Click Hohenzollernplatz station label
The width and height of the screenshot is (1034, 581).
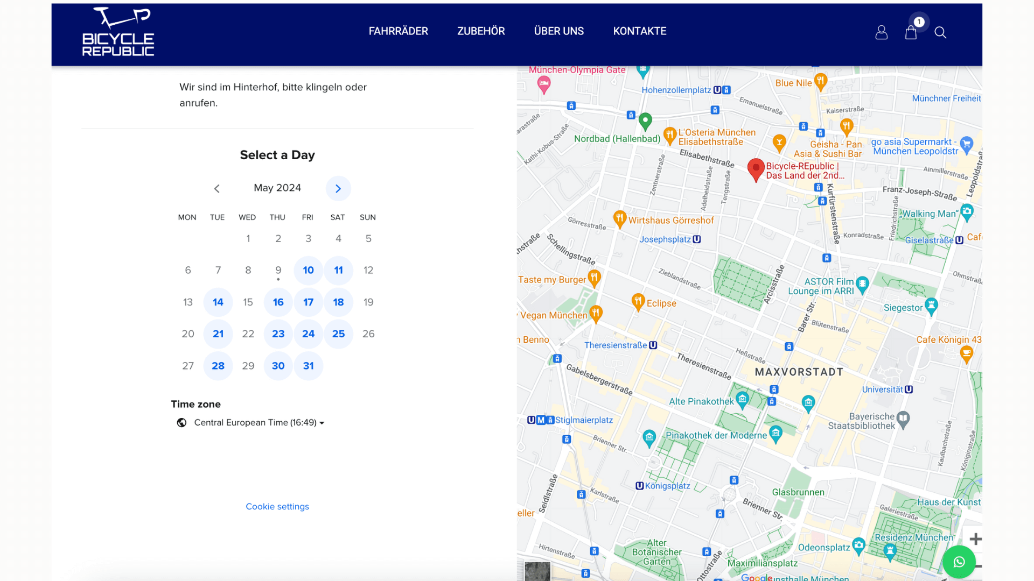676,90
